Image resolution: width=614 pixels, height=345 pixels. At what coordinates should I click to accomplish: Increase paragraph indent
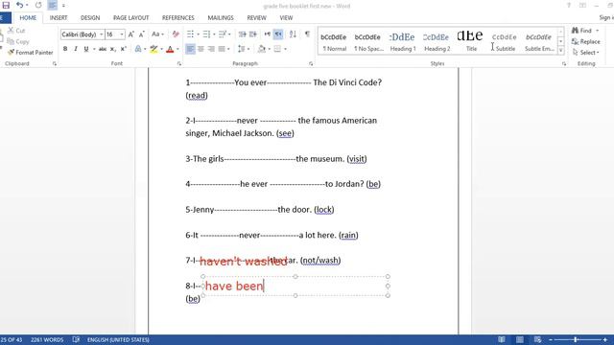click(253, 34)
